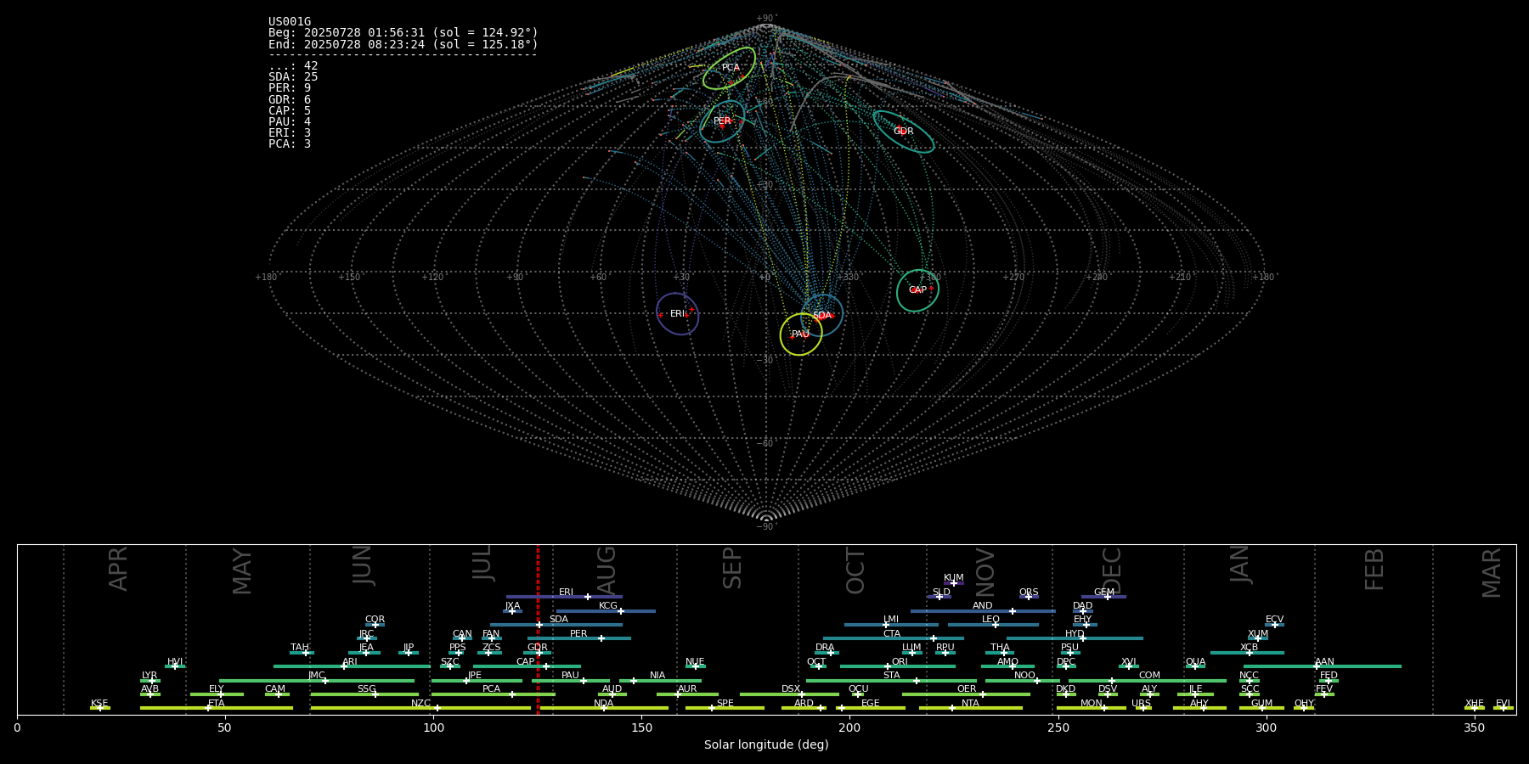Image resolution: width=1529 pixels, height=764 pixels.
Task: Click the APR month label in timeline
Action: (118, 569)
